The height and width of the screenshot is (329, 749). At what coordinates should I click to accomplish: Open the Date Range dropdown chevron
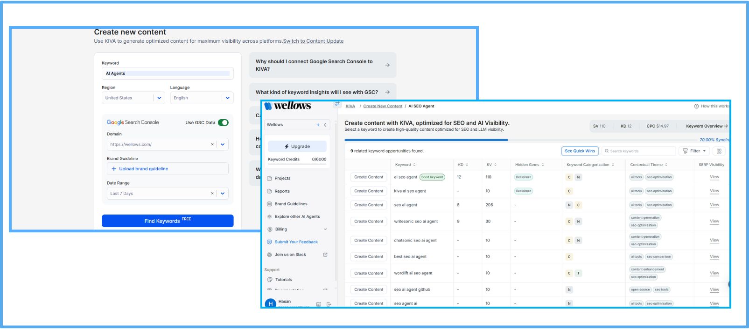pyautogui.click(x=223, y=193)
